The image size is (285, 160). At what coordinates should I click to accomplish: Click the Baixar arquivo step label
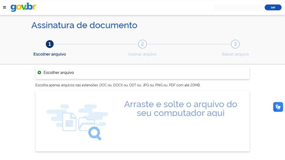pyautogui.click(x=235, y=54)
